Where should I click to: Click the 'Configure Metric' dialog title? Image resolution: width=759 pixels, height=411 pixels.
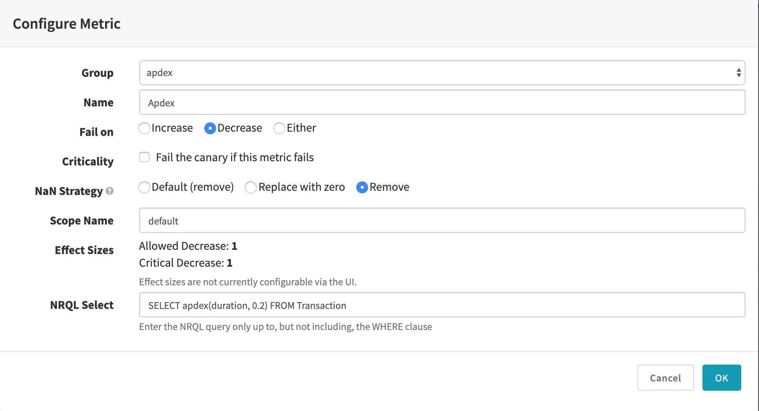point(67,24)
